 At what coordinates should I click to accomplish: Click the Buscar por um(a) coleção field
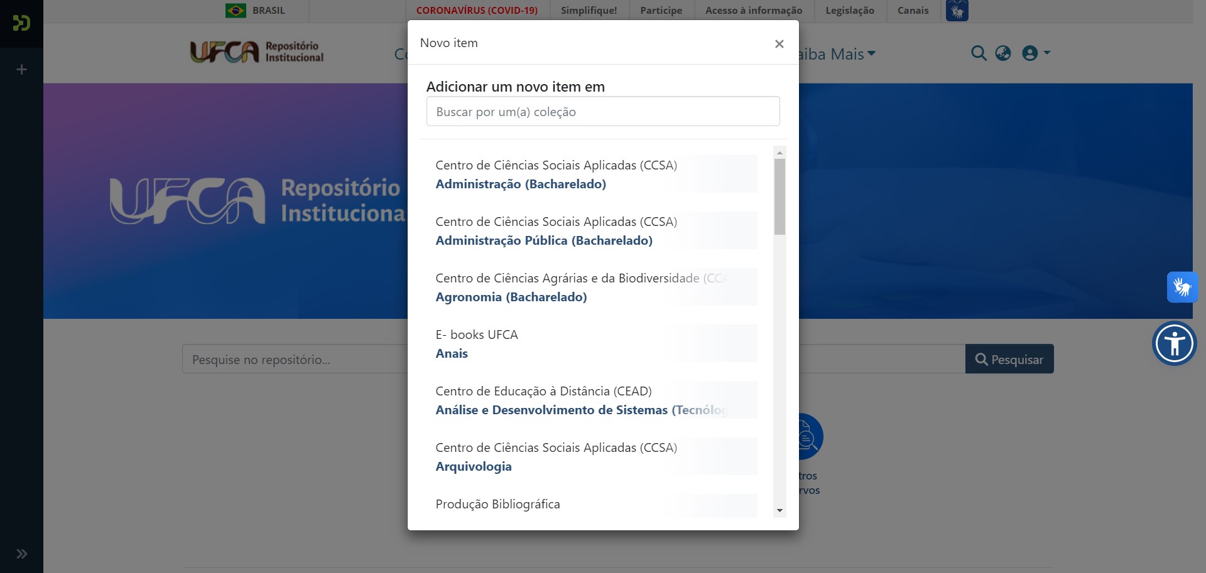coord(602,112)
